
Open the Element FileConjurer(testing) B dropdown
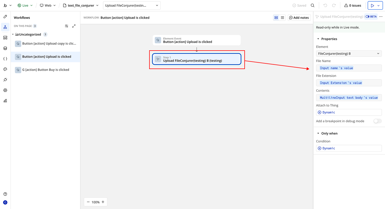pos(349,54)
